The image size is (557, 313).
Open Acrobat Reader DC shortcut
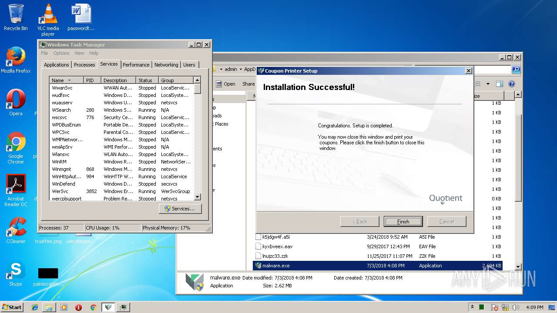(x=16, y=190)
